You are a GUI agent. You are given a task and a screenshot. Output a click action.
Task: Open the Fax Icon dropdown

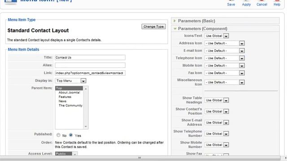[225, 73]
